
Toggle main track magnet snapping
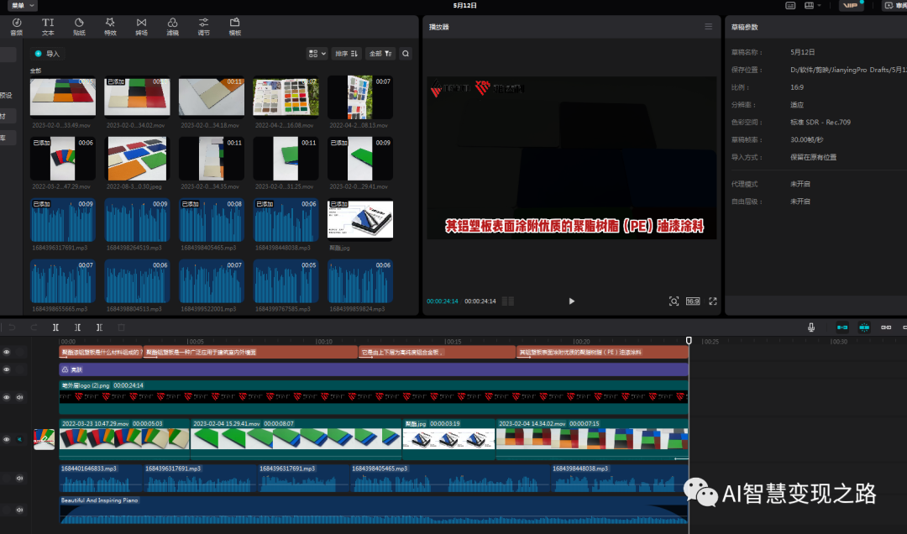842,327
